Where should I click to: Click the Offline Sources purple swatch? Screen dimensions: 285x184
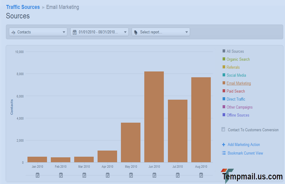[x=224, y=115]
